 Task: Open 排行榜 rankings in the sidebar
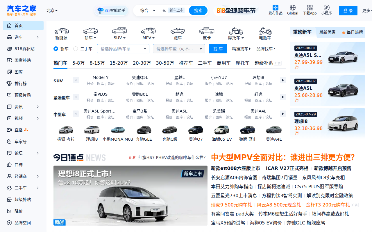(23, 84)
